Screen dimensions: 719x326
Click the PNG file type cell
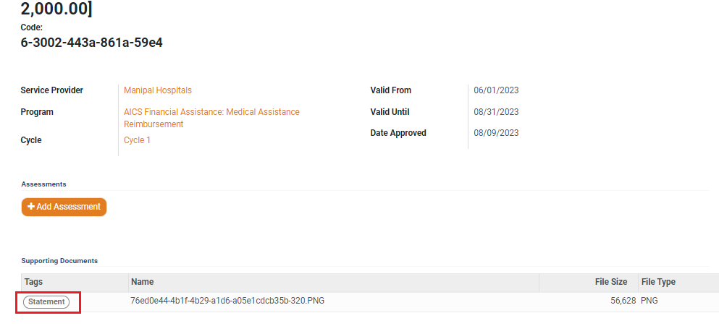649,301
